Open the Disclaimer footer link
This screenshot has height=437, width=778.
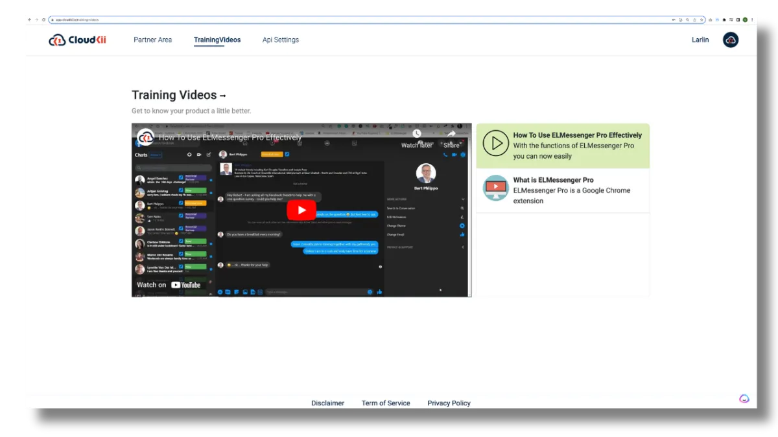click(327, 403)
